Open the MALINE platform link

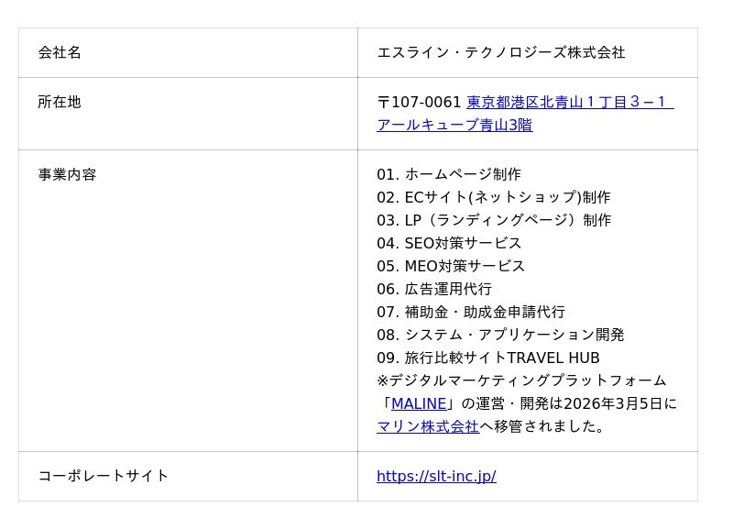[x=419, y=403]
